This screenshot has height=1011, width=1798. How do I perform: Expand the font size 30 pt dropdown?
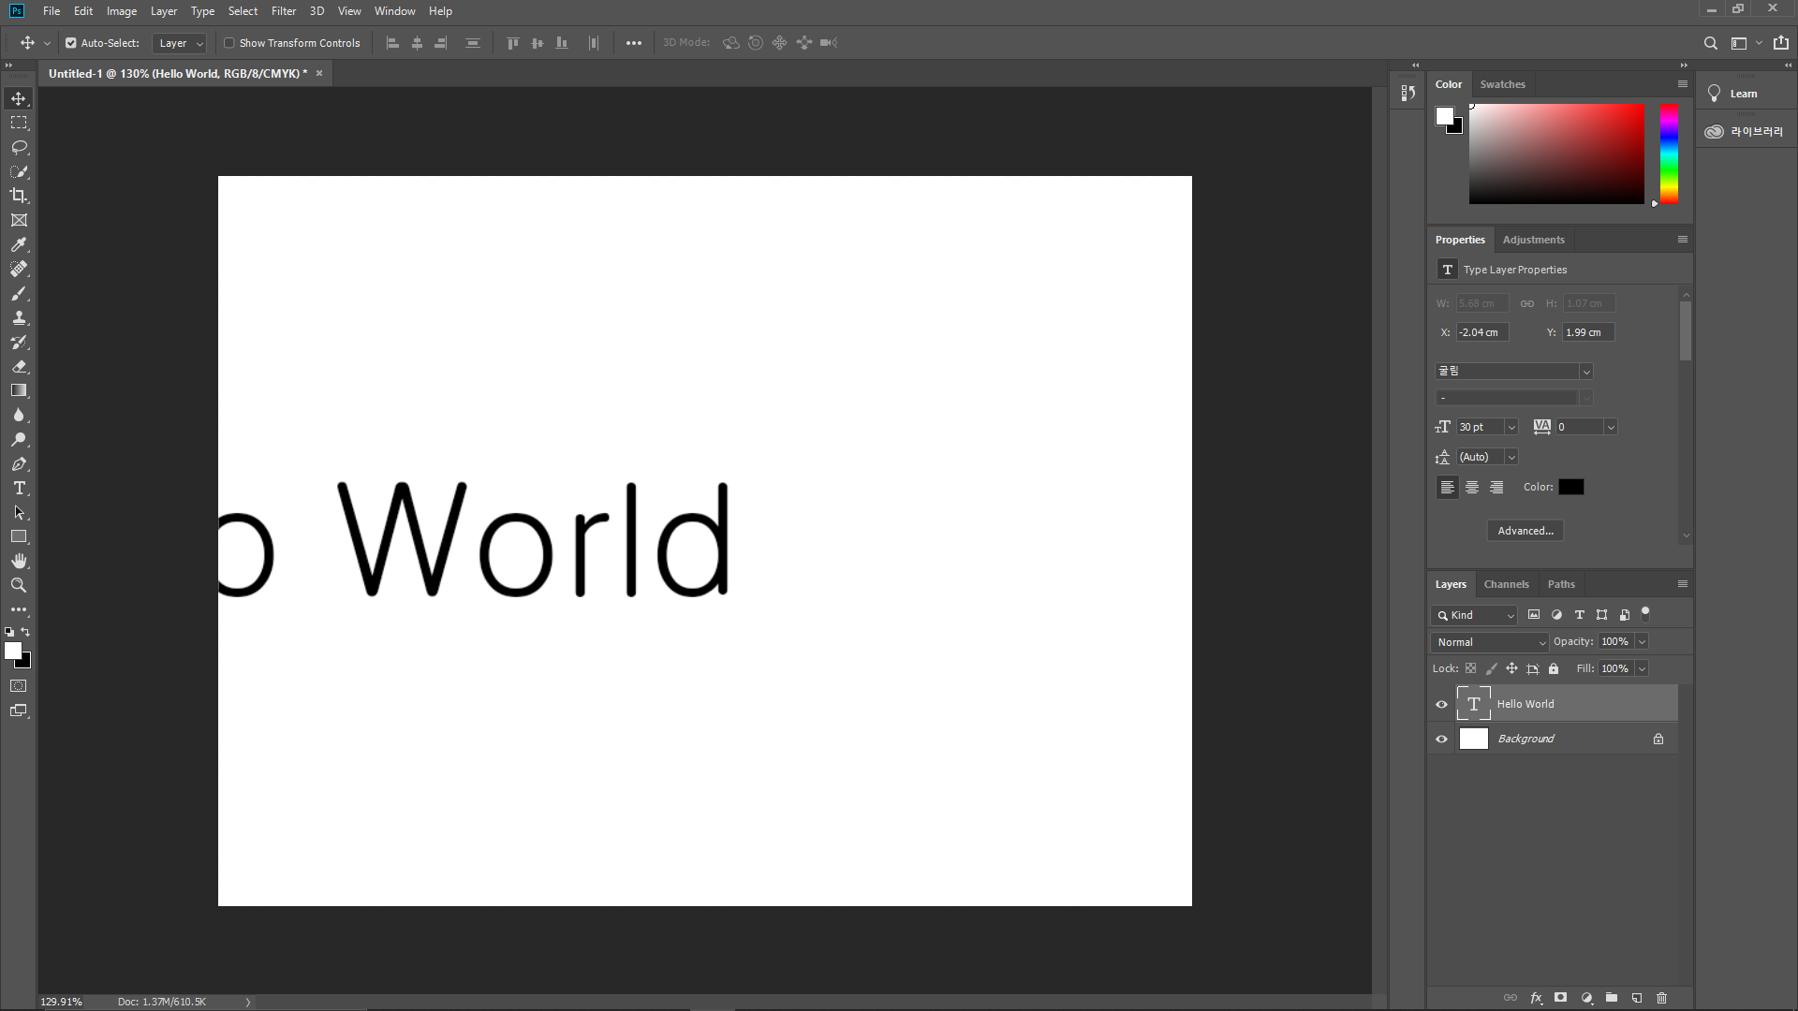tap(1511, 427)
